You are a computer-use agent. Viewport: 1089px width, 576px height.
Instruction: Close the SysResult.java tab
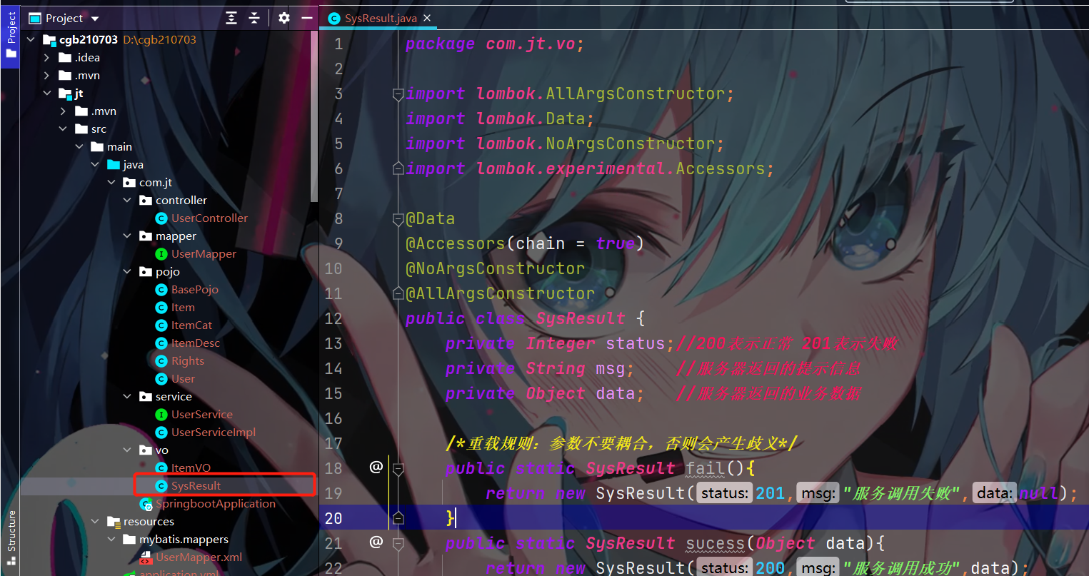pyautogui.click(x=427, y=18)
